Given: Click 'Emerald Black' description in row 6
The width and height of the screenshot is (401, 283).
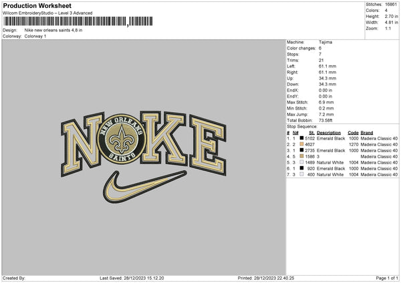Looking at the screenshot, I should coord(331,168).
